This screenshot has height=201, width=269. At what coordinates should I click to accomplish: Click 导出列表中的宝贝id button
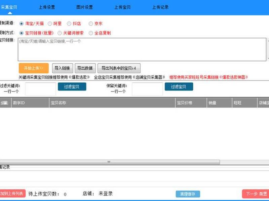click(119, 68)
